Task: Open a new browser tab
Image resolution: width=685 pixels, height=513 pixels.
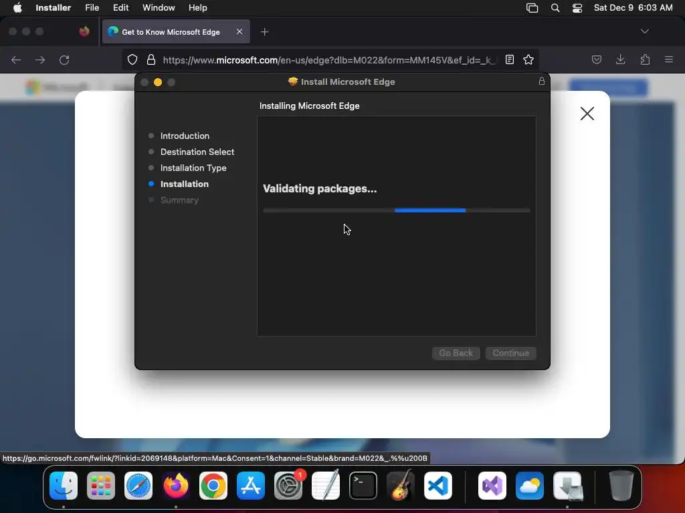Action: click(x=264, y=32)
